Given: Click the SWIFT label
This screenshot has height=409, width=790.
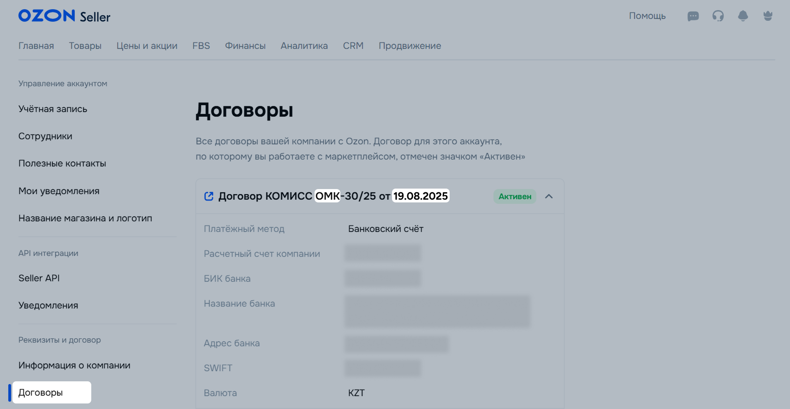Looking at the screenshot, I should tap(218, 368).
